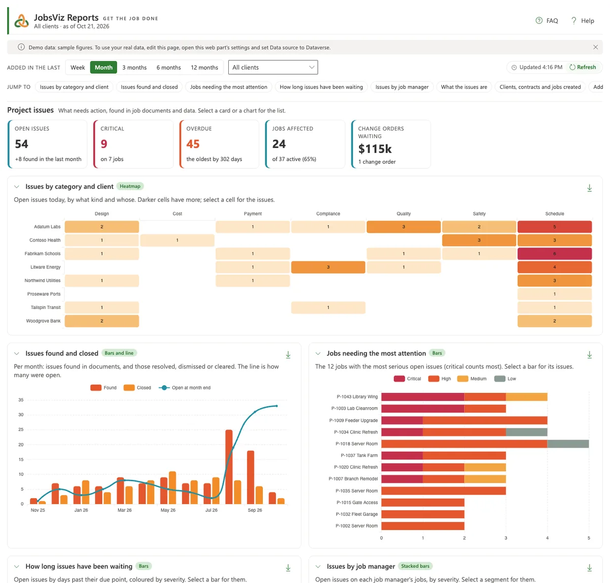
Task: Open the Jobs Affected 24 card
Action: coord(305,144)
